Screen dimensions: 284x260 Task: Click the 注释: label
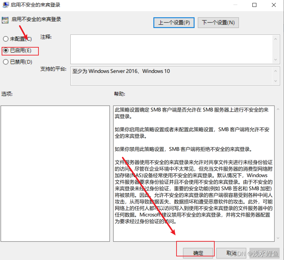46,37
